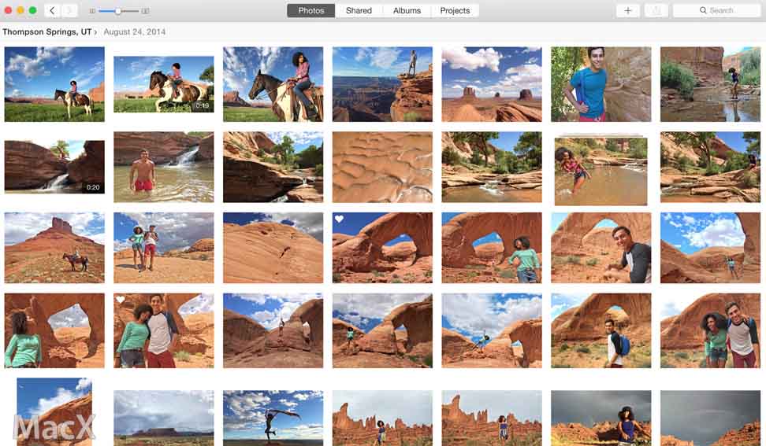This screenshot has height=446, width=766.
Task: Open the Shared tab
Action: [x=359, y=11]
